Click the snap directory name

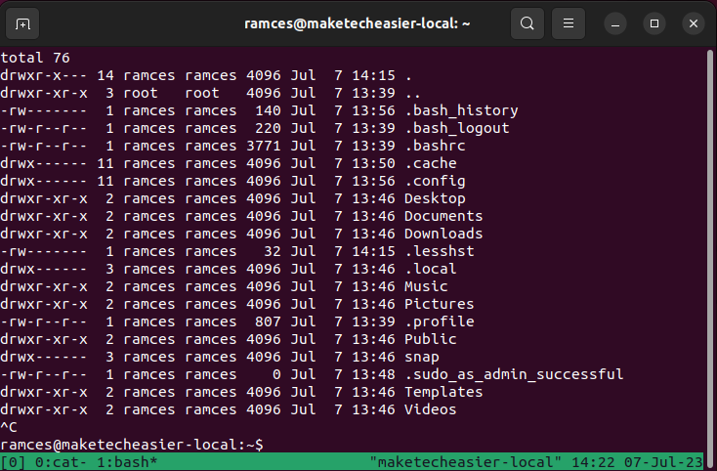point(422,357)
